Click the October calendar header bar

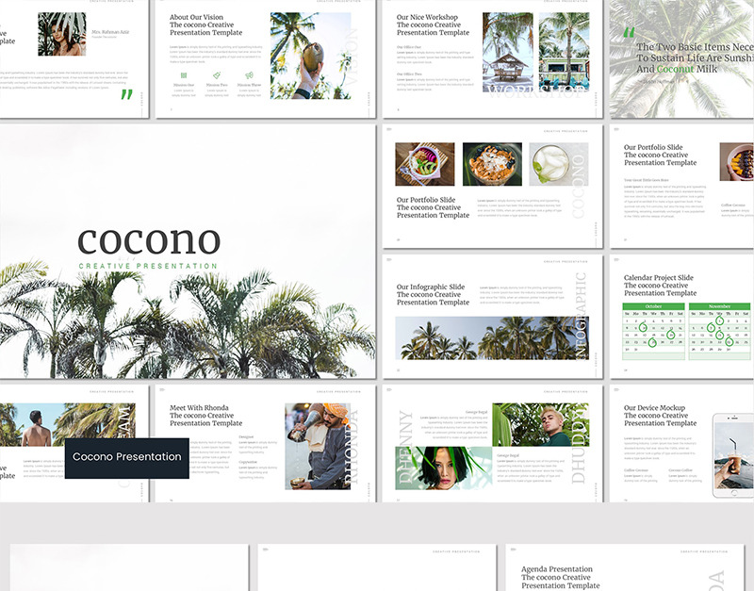click(x=653, y=305)
